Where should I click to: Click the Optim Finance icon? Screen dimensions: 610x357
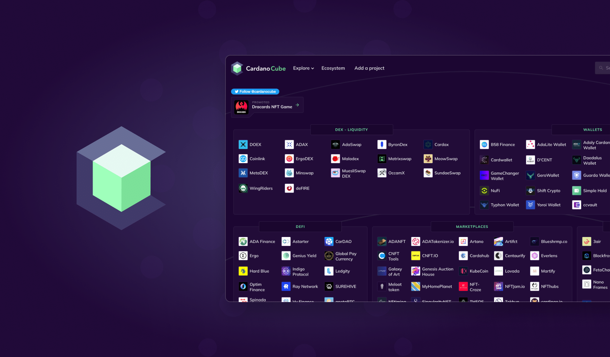243,286
